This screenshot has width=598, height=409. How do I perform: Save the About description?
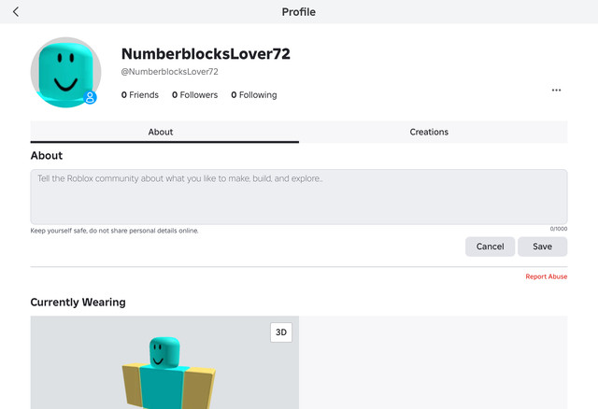tap(542, 247)
